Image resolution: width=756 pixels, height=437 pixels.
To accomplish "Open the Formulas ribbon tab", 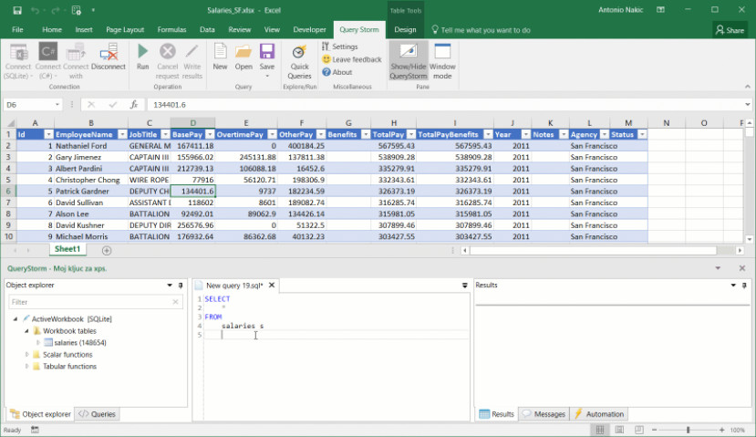I will [171, 29].
